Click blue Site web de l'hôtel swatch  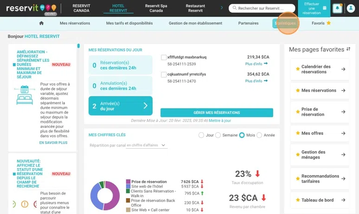[x=128, y=186]
